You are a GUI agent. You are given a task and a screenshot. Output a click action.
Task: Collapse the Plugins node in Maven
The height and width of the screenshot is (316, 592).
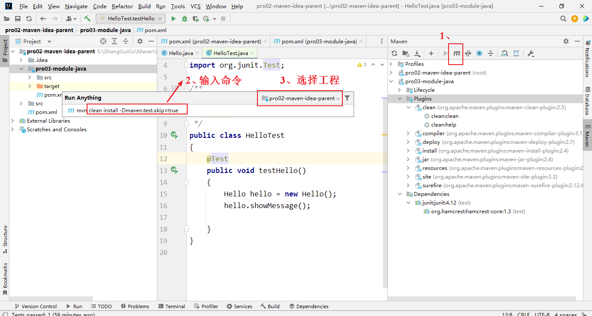[x=400, y=98]
